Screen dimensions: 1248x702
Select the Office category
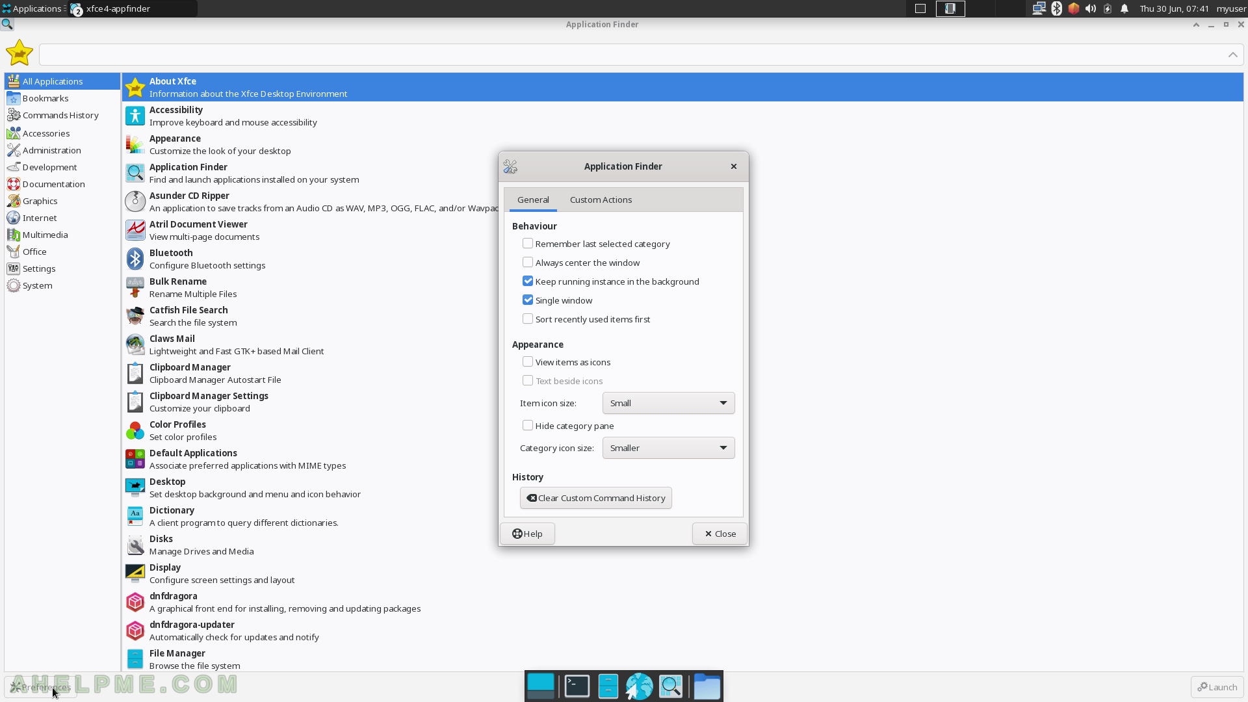62,252
